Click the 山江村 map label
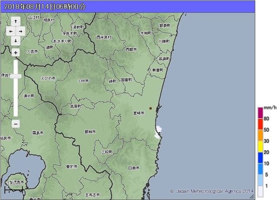278x200 pixels. coord(34,17)
